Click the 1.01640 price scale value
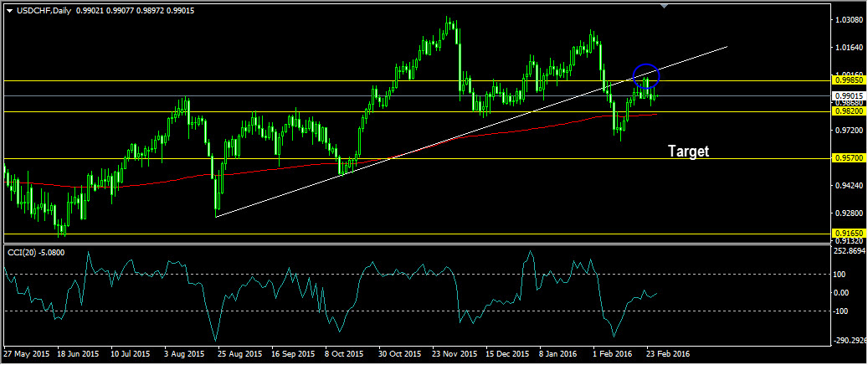The height and width of the screenshot is (365, 868). click(x=850, y=48)
